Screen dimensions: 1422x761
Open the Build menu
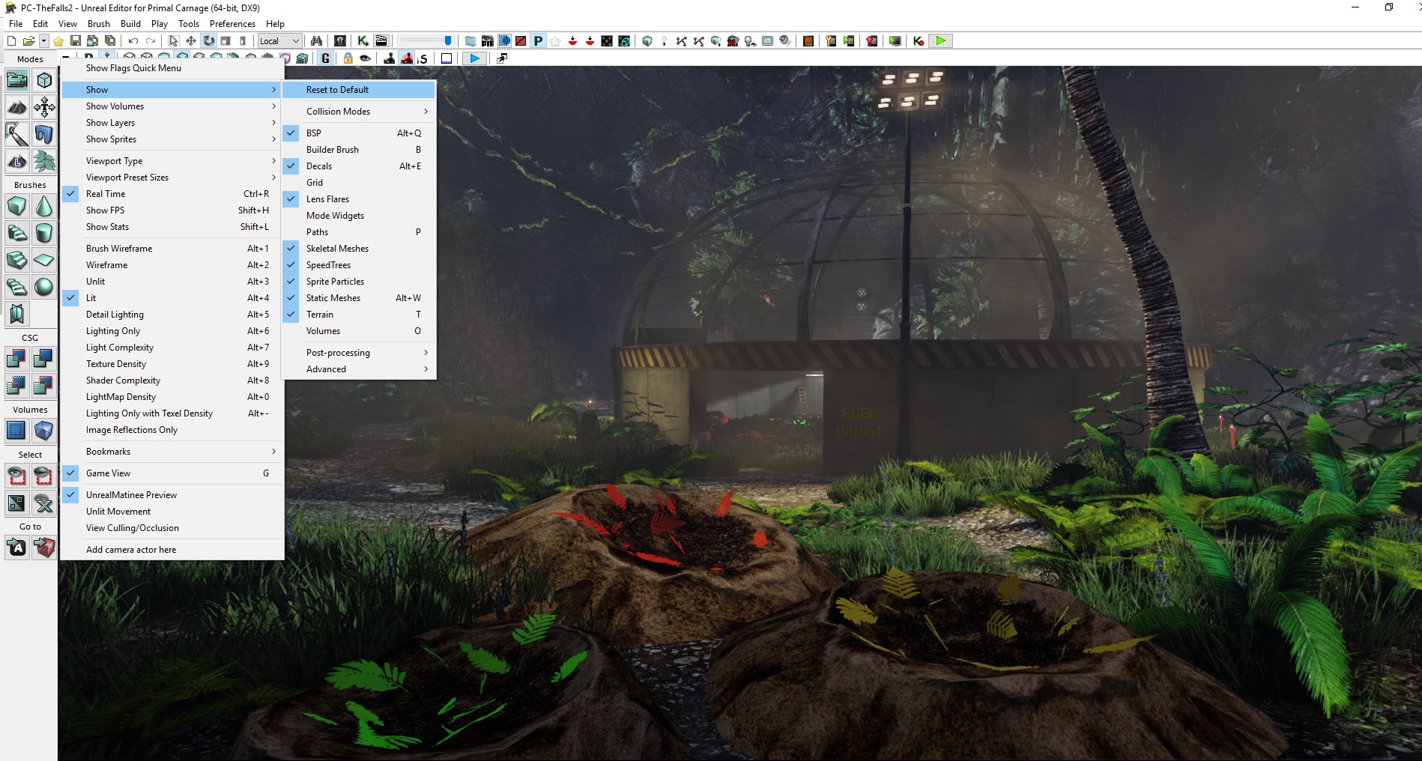(x=130, y=24)
